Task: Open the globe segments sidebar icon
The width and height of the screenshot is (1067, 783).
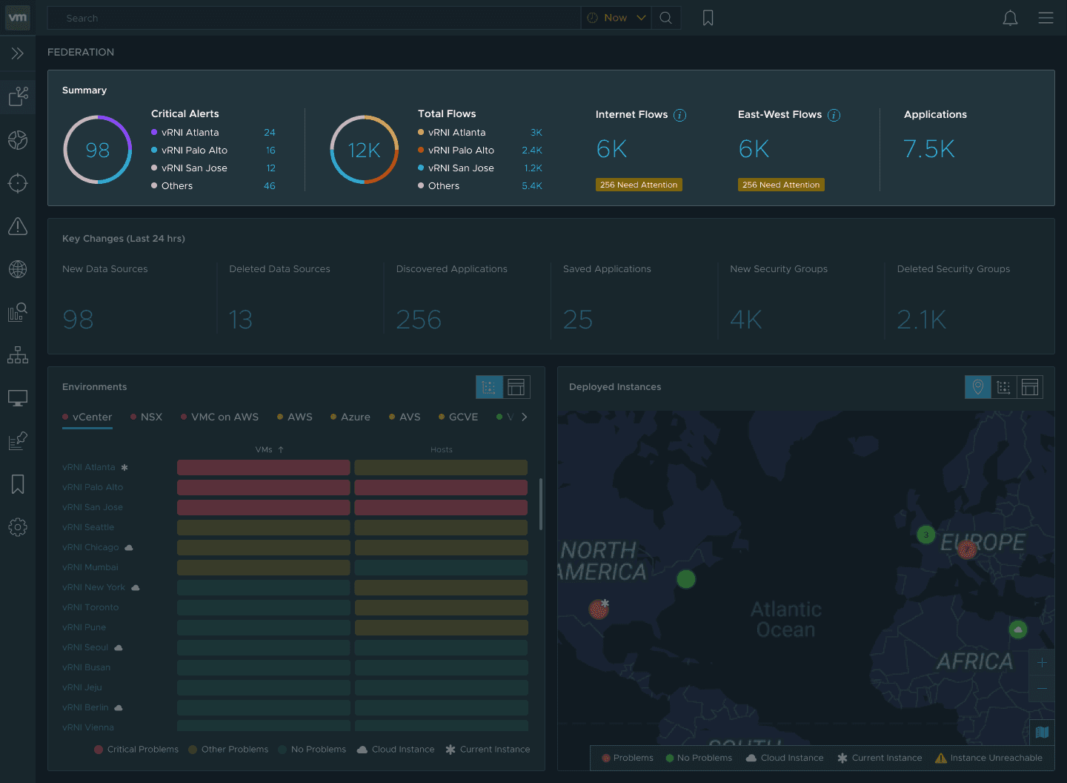Action: click(18, 140)
